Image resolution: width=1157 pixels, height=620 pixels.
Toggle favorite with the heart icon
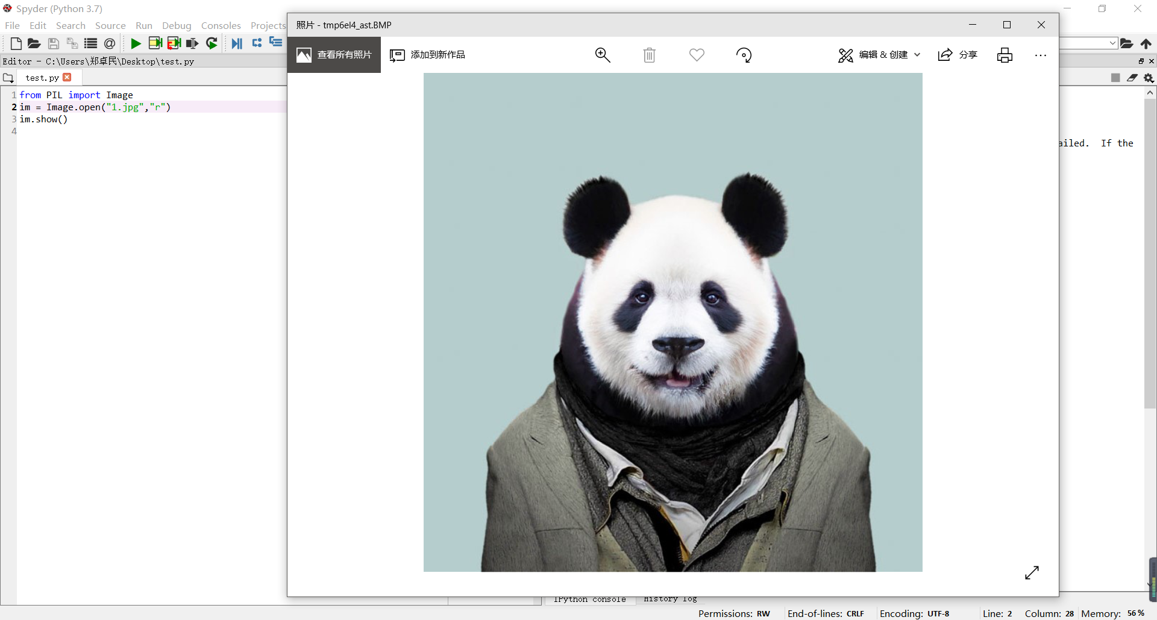pos(697,55)
